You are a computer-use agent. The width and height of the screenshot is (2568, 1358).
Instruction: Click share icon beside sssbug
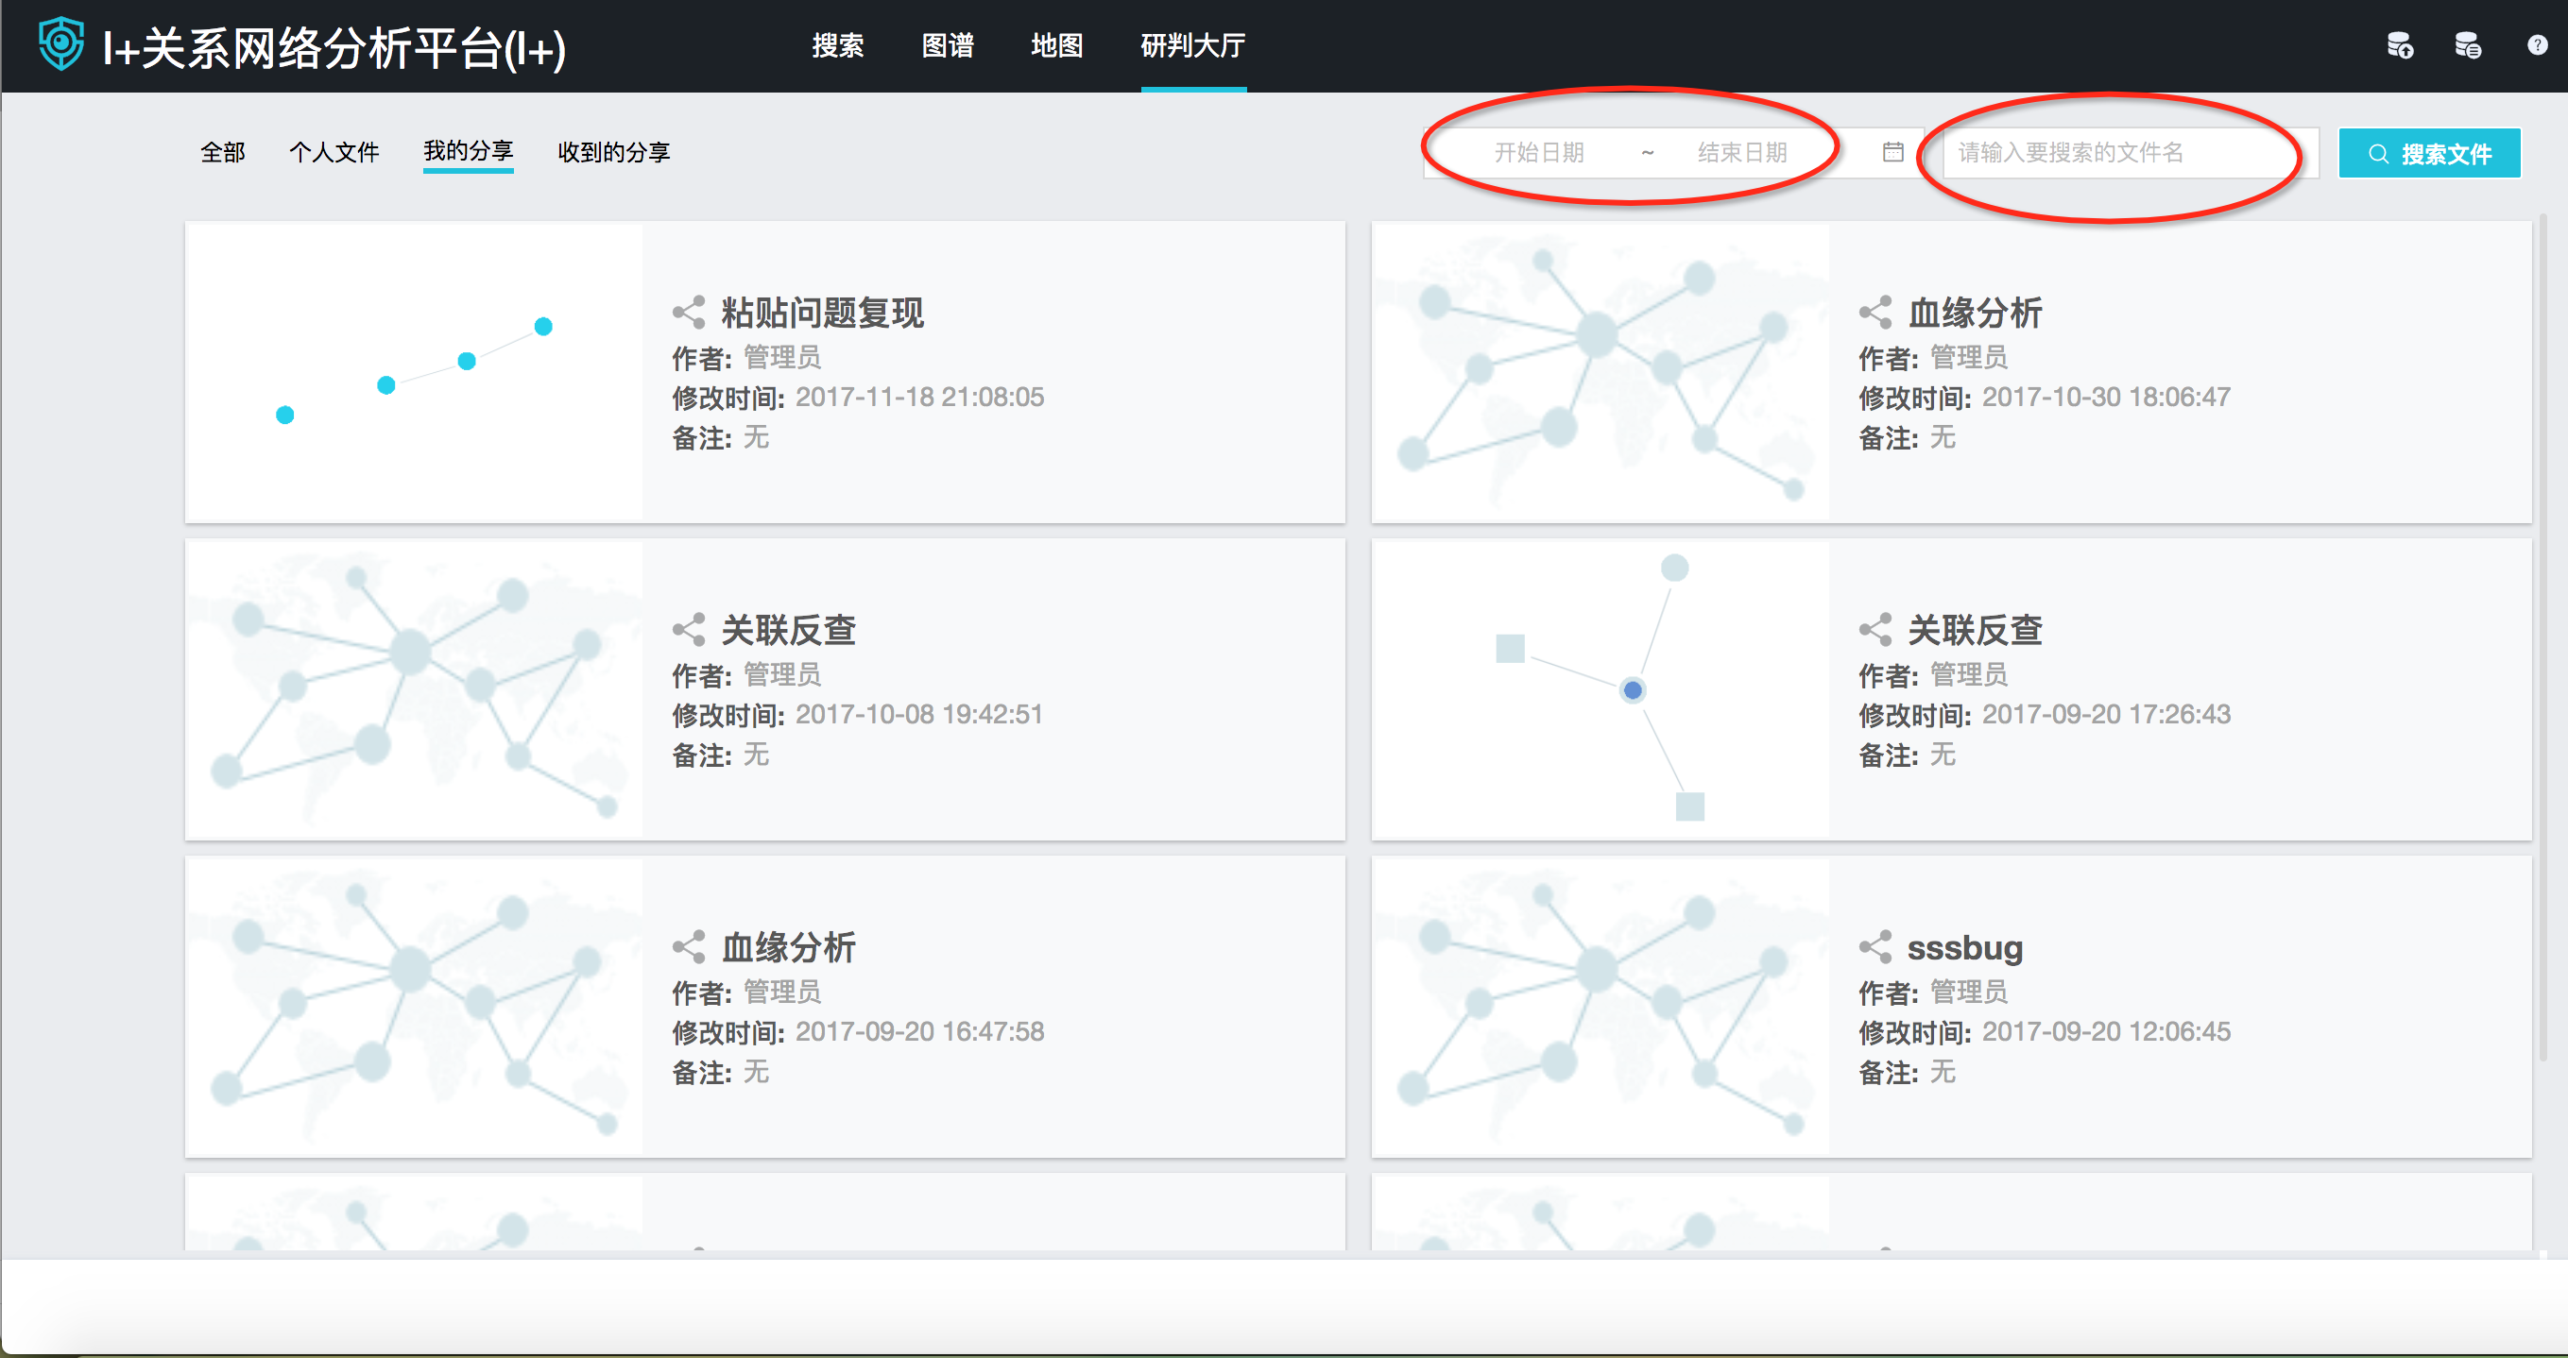click(1875, 946)
